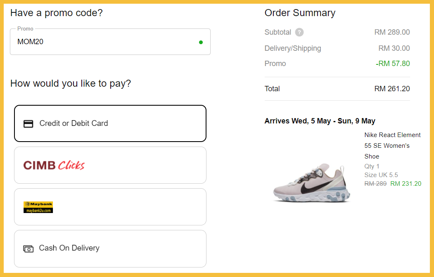Click the Delivery/Shipping label
Viewport: 434px width, 277px height.
(x=293, y=48)
